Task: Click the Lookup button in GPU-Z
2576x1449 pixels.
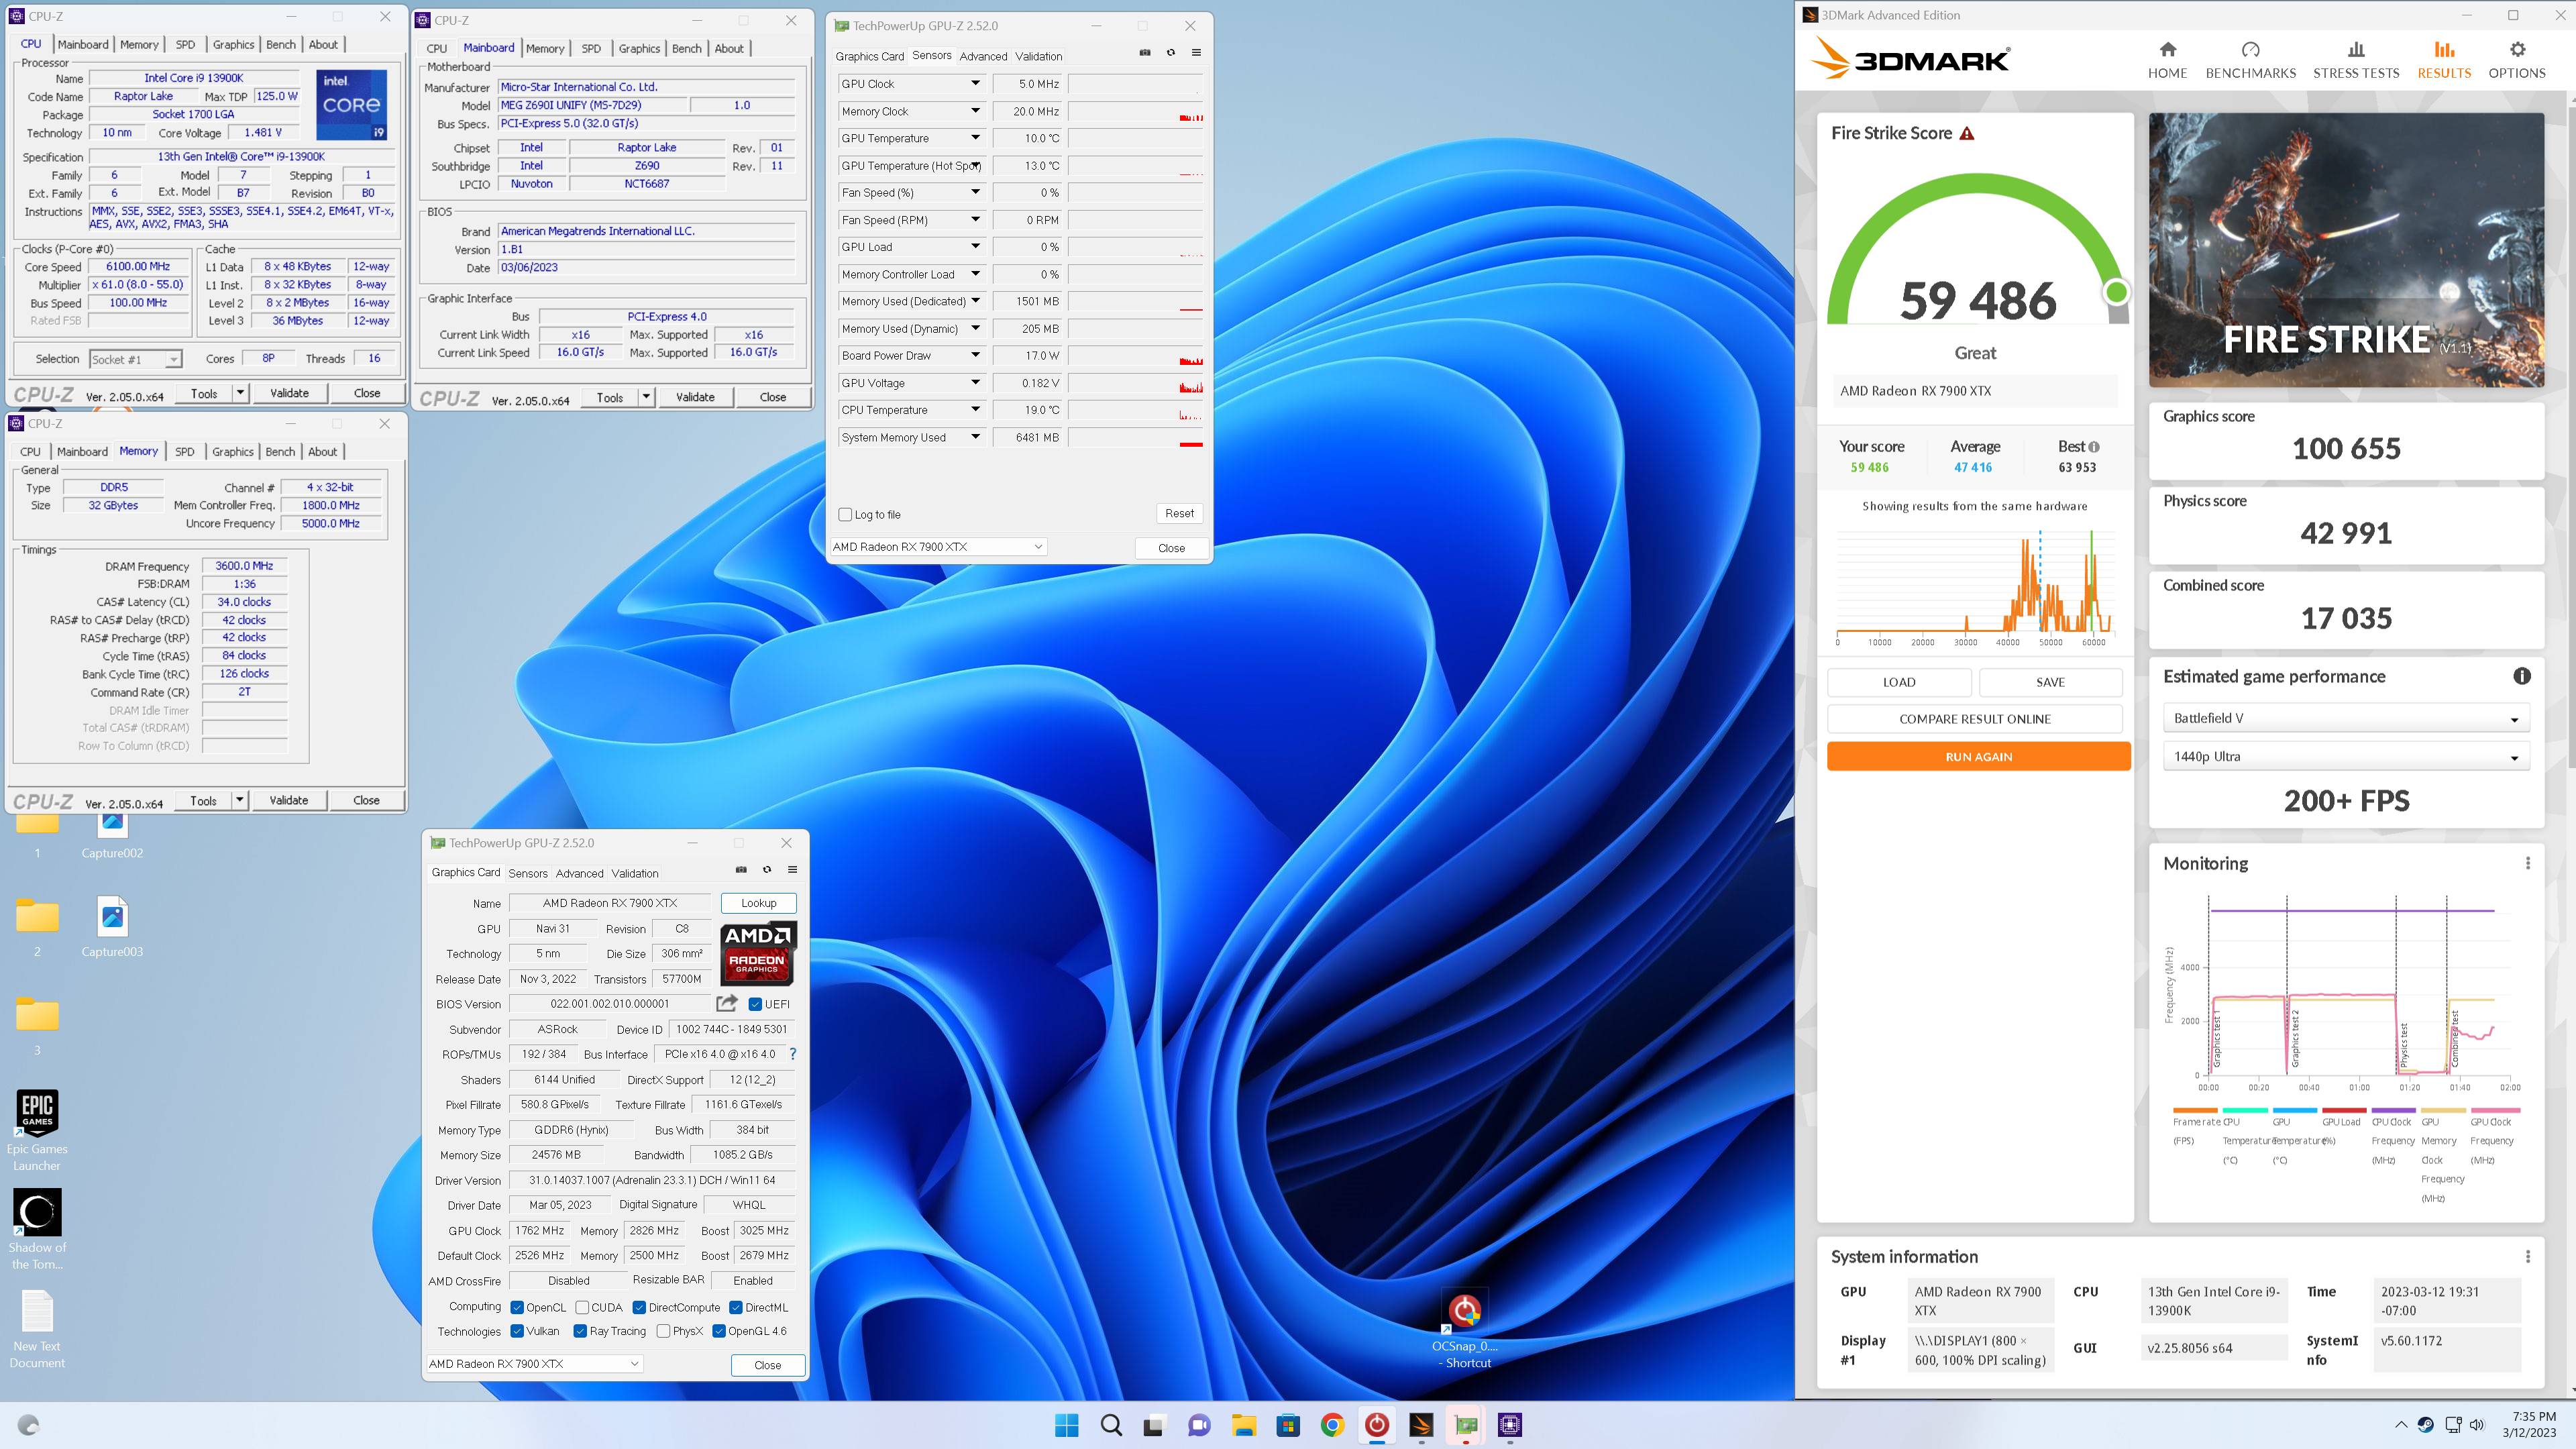Action: (758, 903)
